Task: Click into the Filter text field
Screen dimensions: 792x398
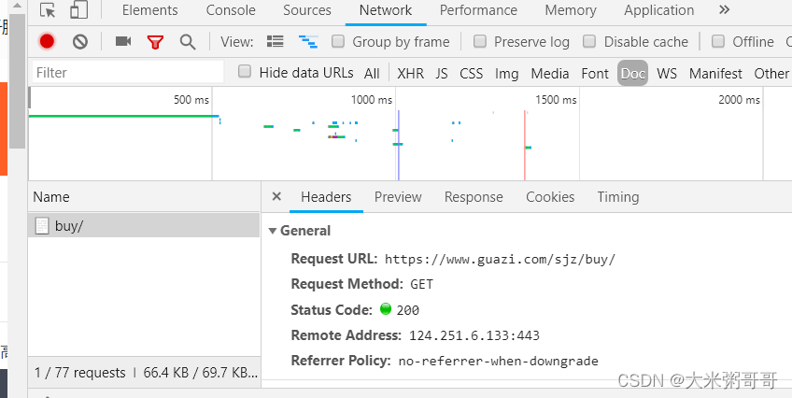Action: click(x=128, y=72)
